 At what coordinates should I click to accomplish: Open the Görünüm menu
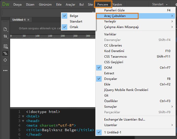pos(45,5)
